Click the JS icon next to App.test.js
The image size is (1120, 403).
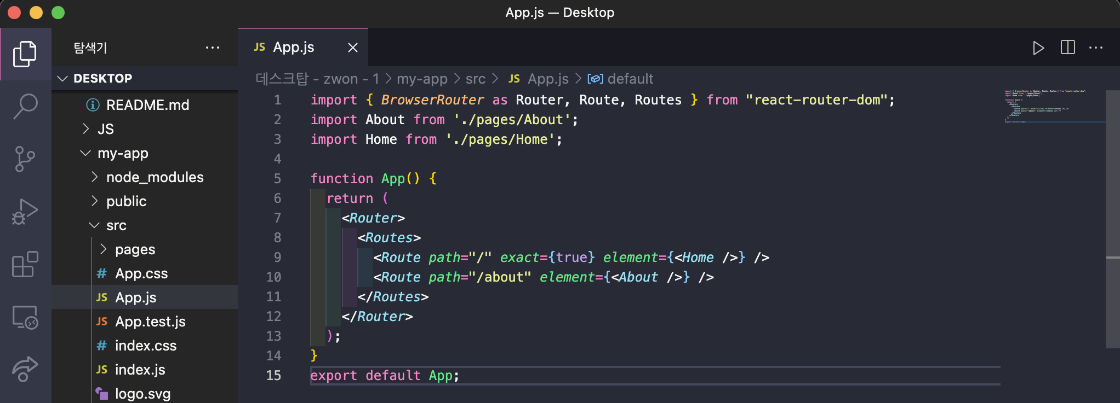coord(102,322)
